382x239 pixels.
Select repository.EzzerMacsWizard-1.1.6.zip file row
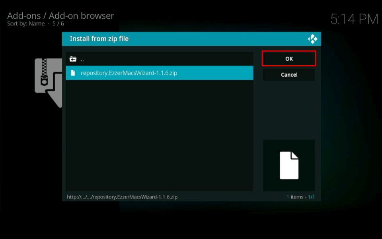point(160,73)
